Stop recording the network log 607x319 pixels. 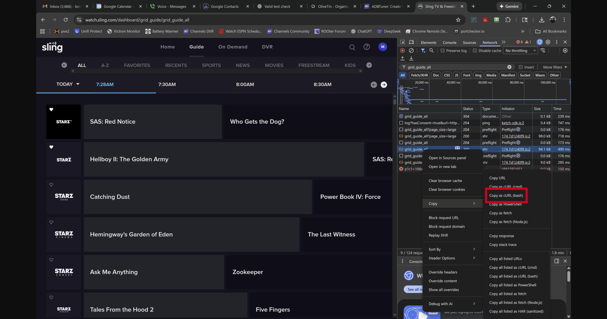(x=402, y=51)
